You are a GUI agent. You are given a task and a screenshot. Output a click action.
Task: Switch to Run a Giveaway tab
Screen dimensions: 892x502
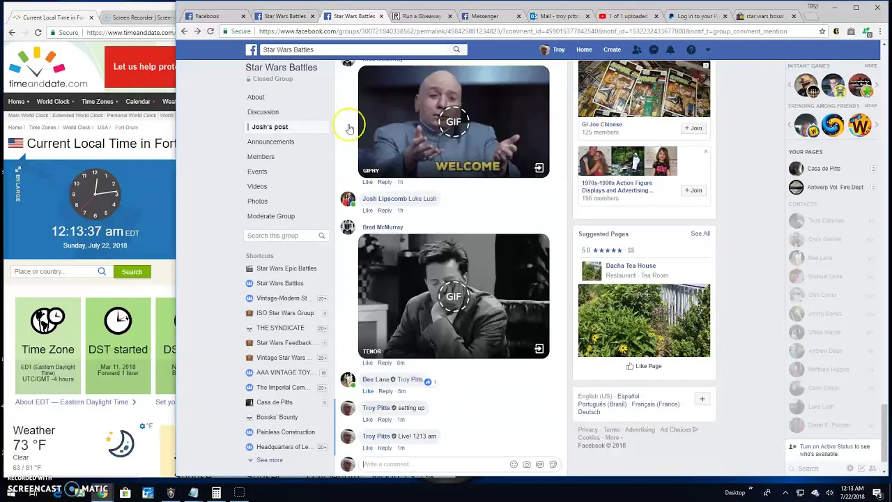[x=422, y=16]
